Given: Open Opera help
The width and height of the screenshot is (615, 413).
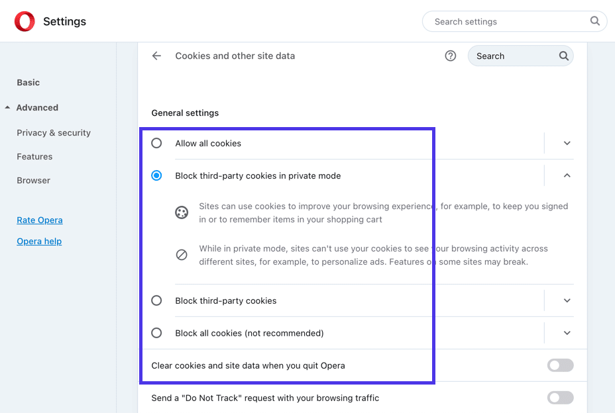Looking at the screenshot, I should [39, 241].
